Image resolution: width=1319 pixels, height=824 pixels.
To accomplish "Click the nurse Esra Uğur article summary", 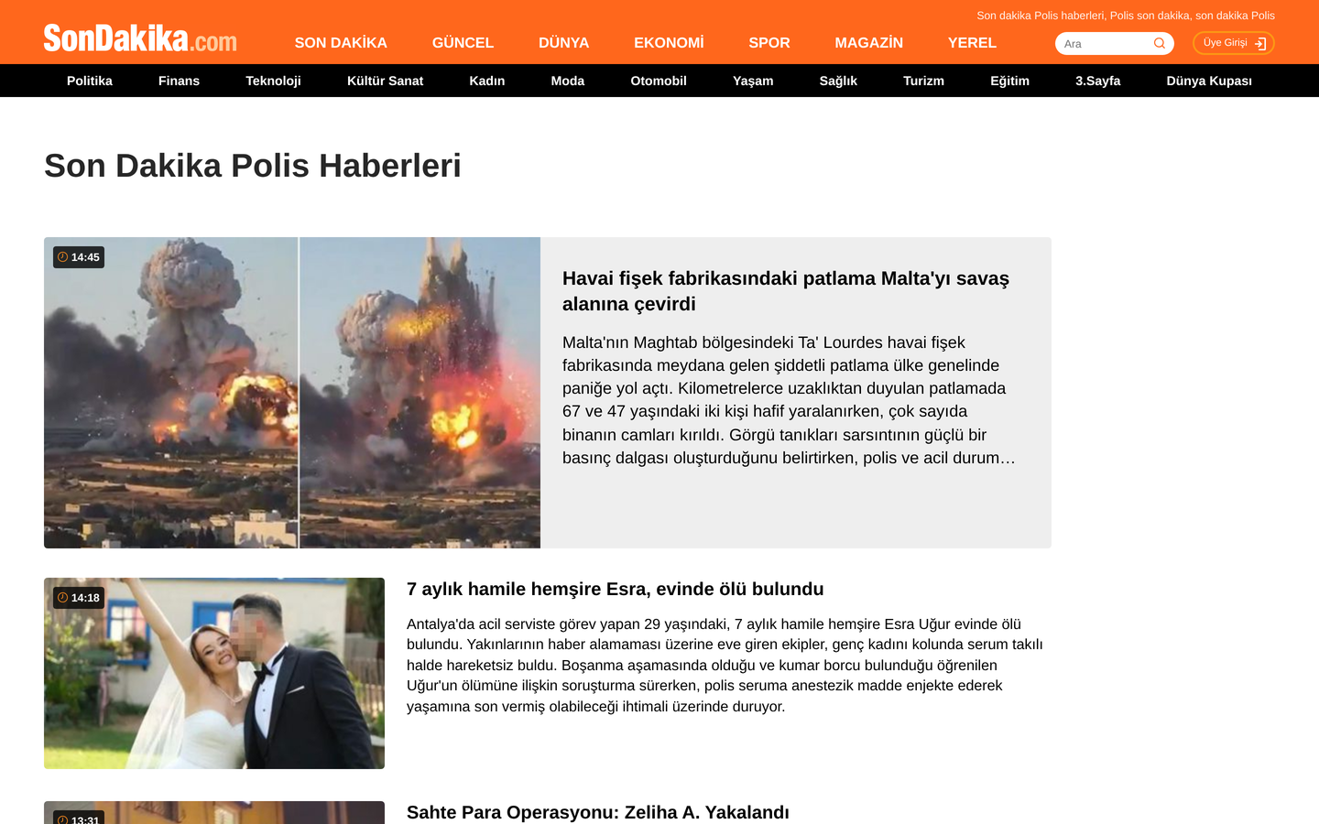I will (x=725, y=665).
